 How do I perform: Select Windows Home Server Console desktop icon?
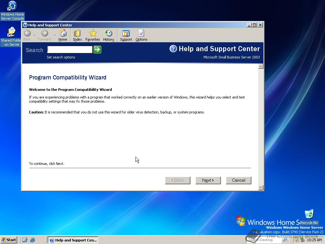pos(12,10)
